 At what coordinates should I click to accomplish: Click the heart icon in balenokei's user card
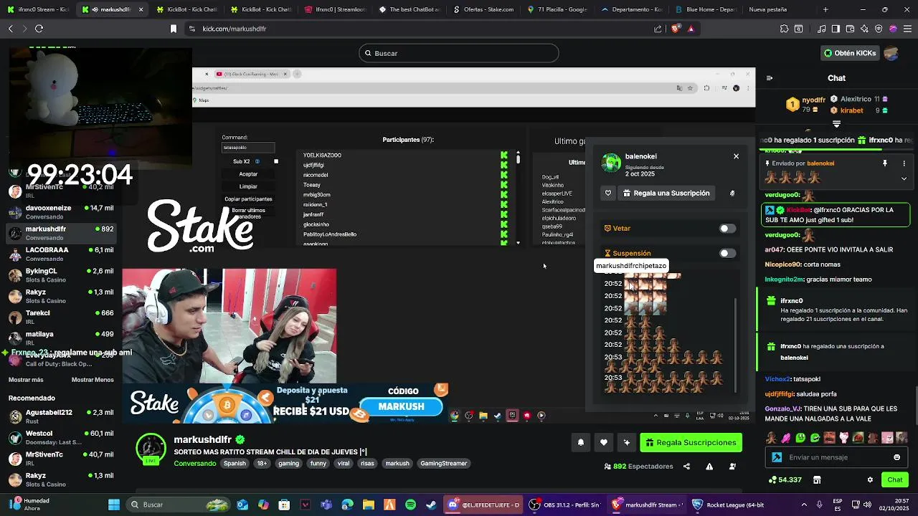point(608,193)
